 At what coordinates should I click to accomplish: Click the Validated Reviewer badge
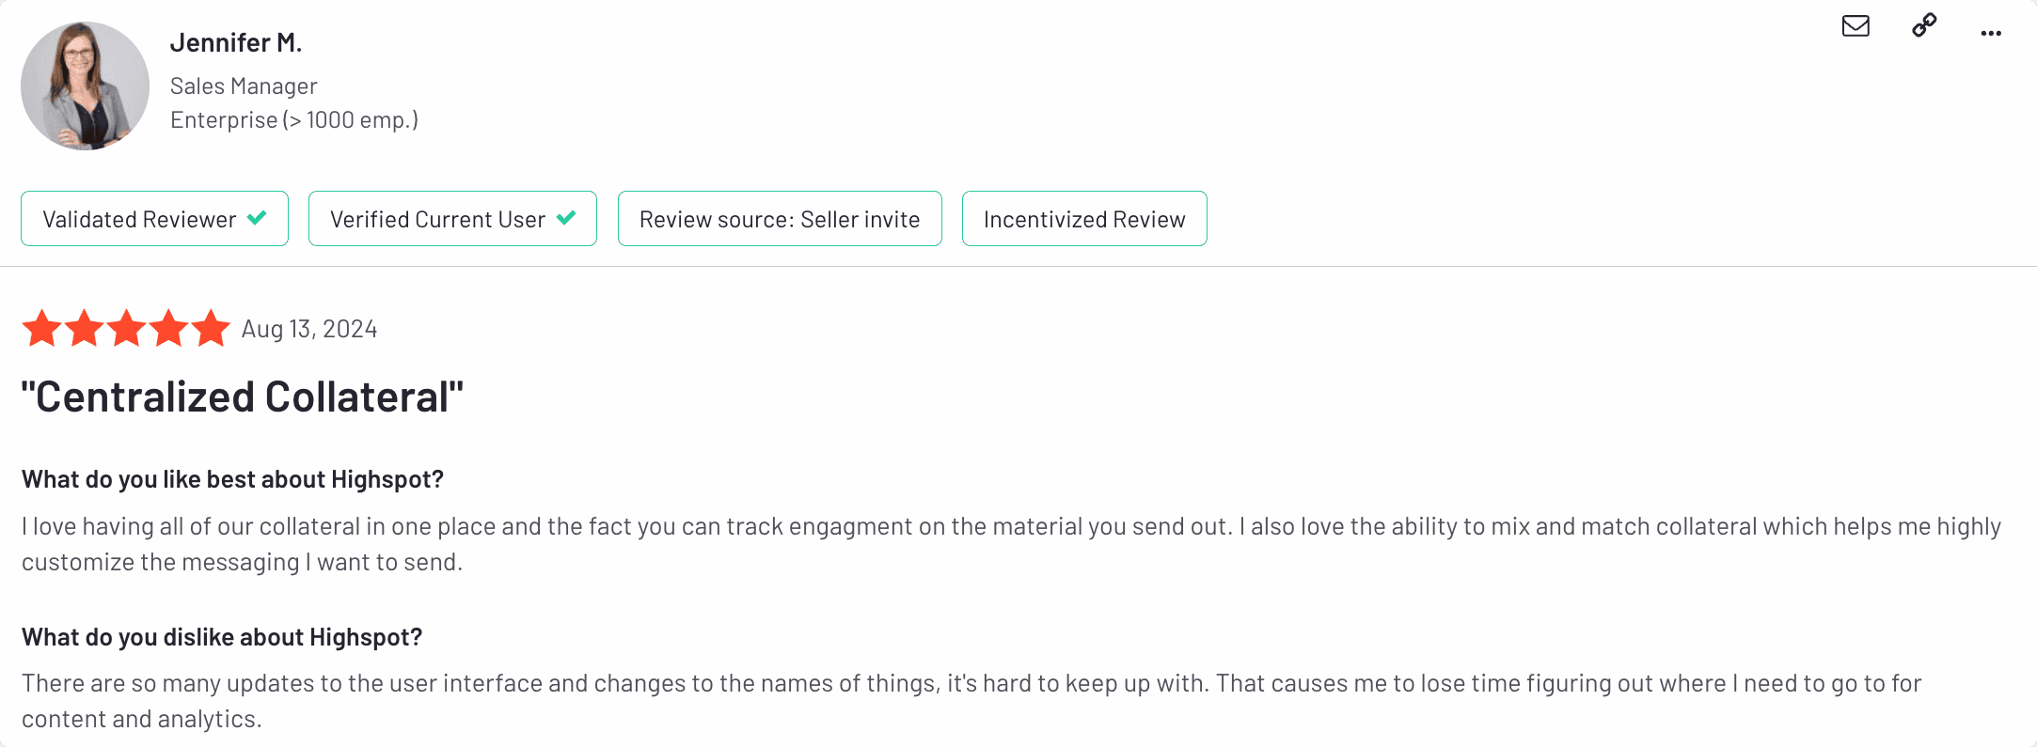pyautogui.click(x=154, y=219)
